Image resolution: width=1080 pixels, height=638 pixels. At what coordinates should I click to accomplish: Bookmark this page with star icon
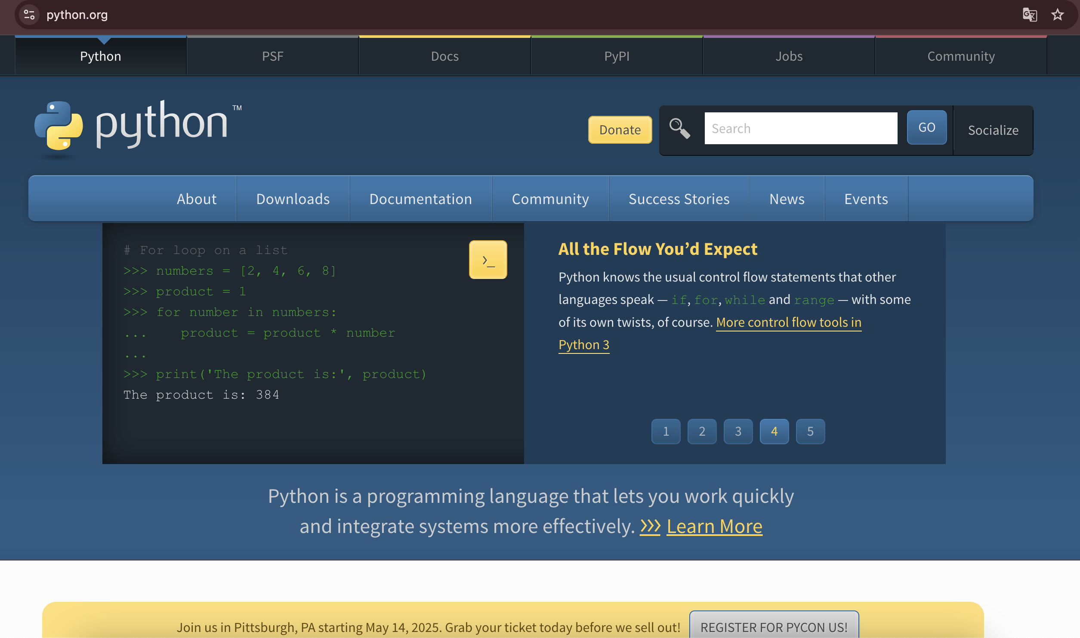click(x=1057, y=15)
